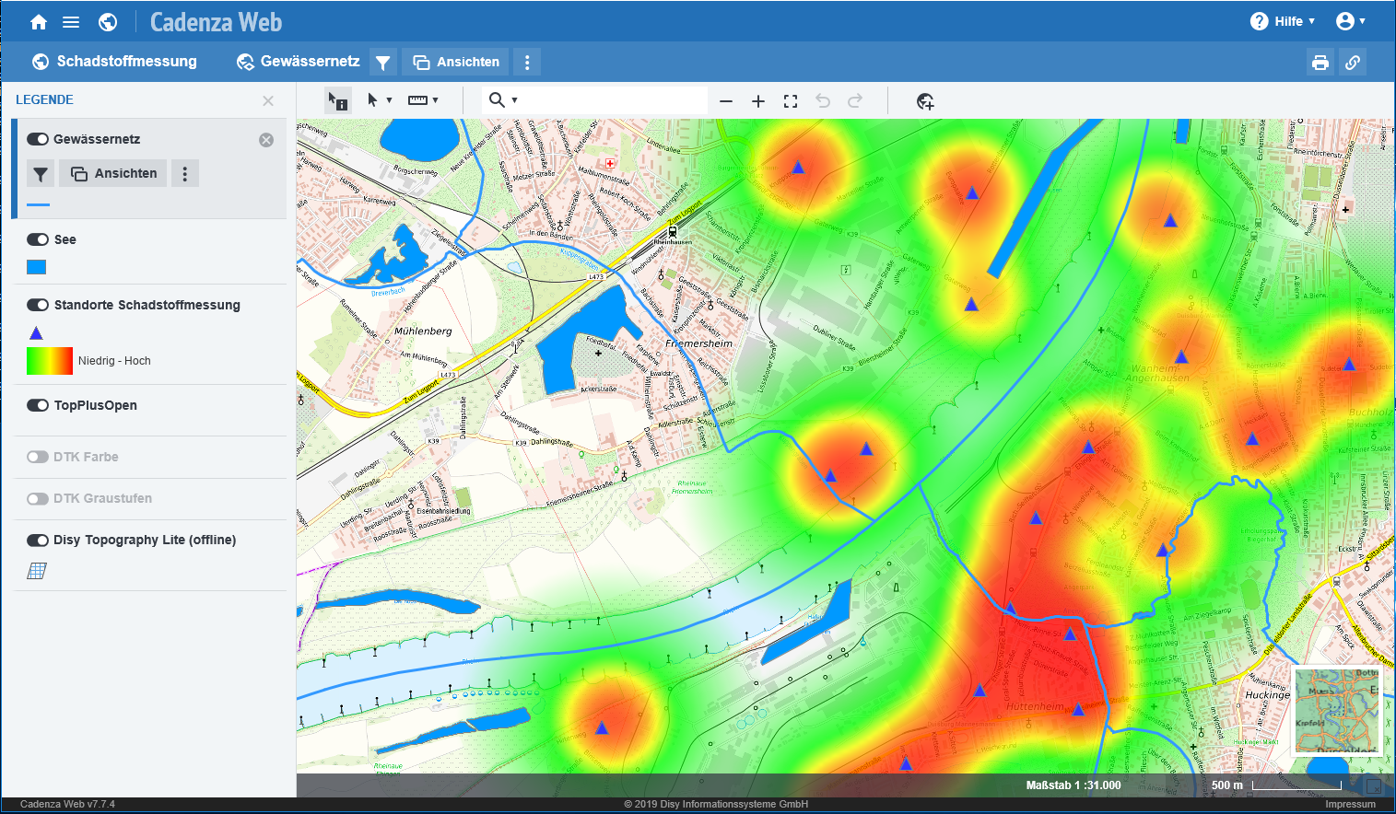Click the LEGENDE panel heading

pos(44,99)
